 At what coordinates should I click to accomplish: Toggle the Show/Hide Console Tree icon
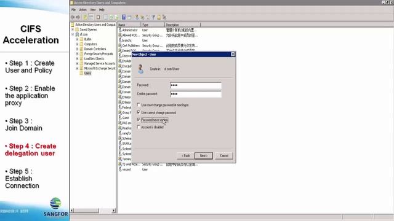tap(91, 17)
